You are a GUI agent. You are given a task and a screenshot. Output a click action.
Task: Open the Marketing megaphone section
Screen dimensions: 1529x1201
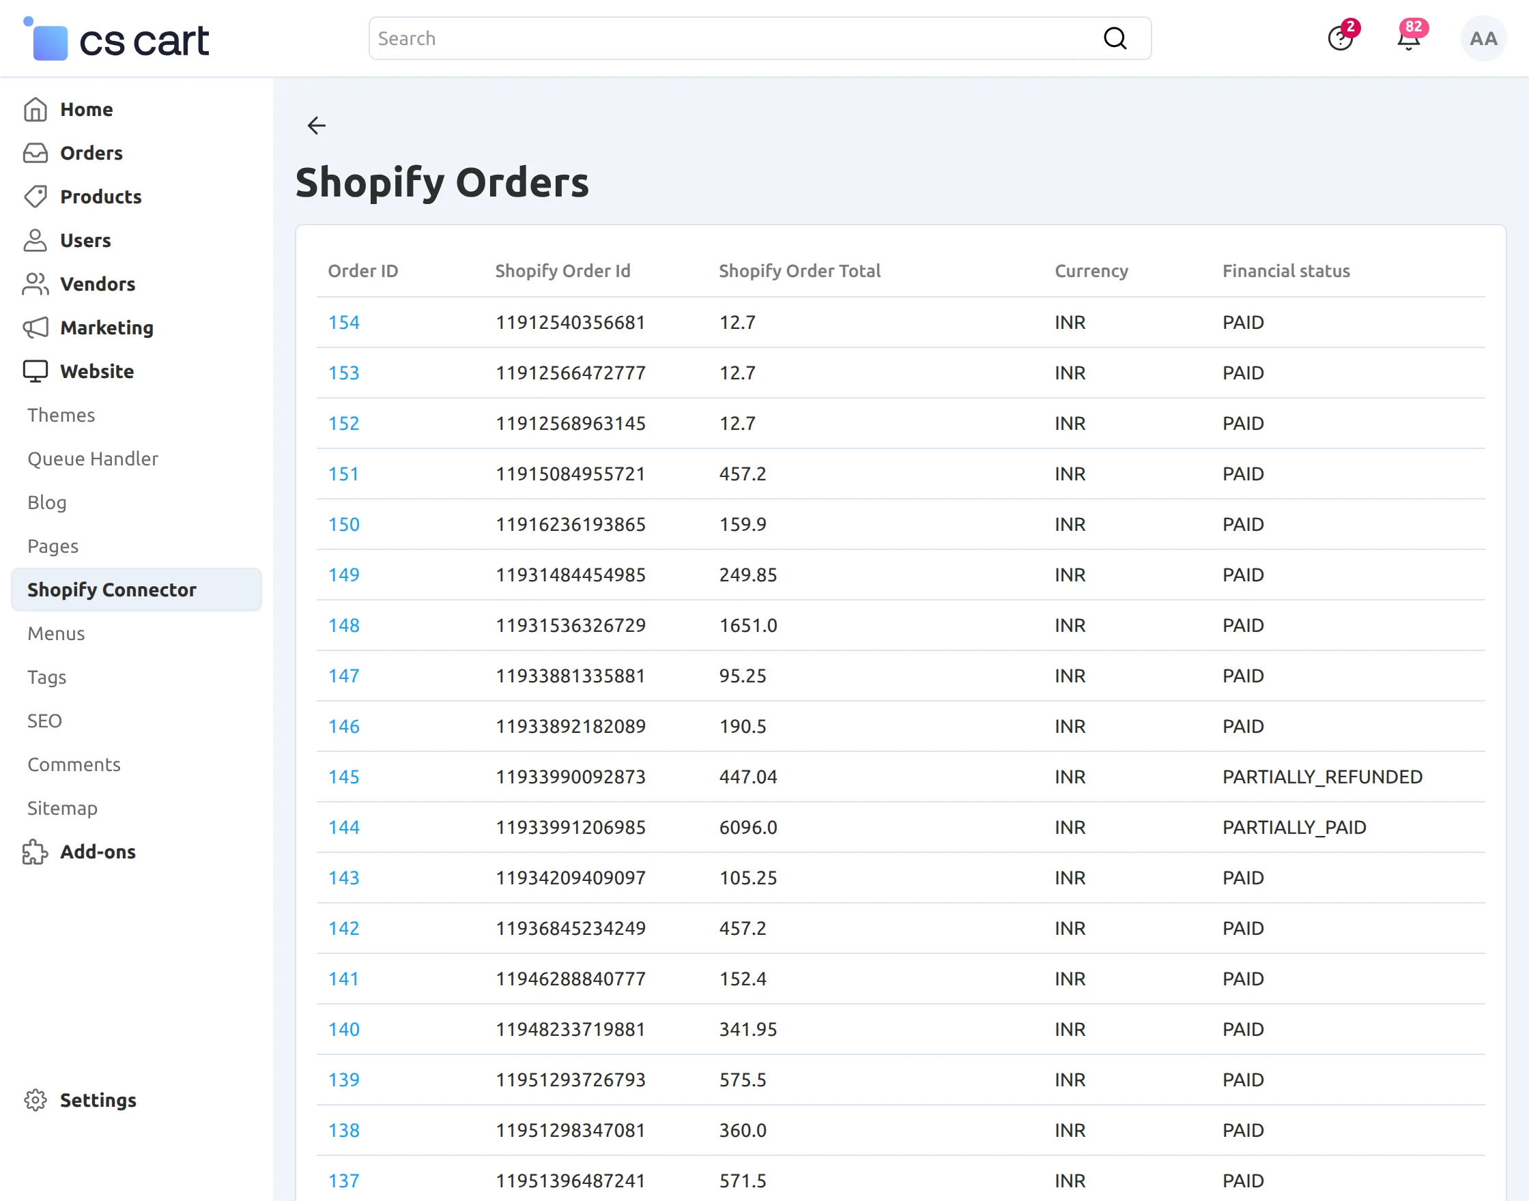coord(106,328)
